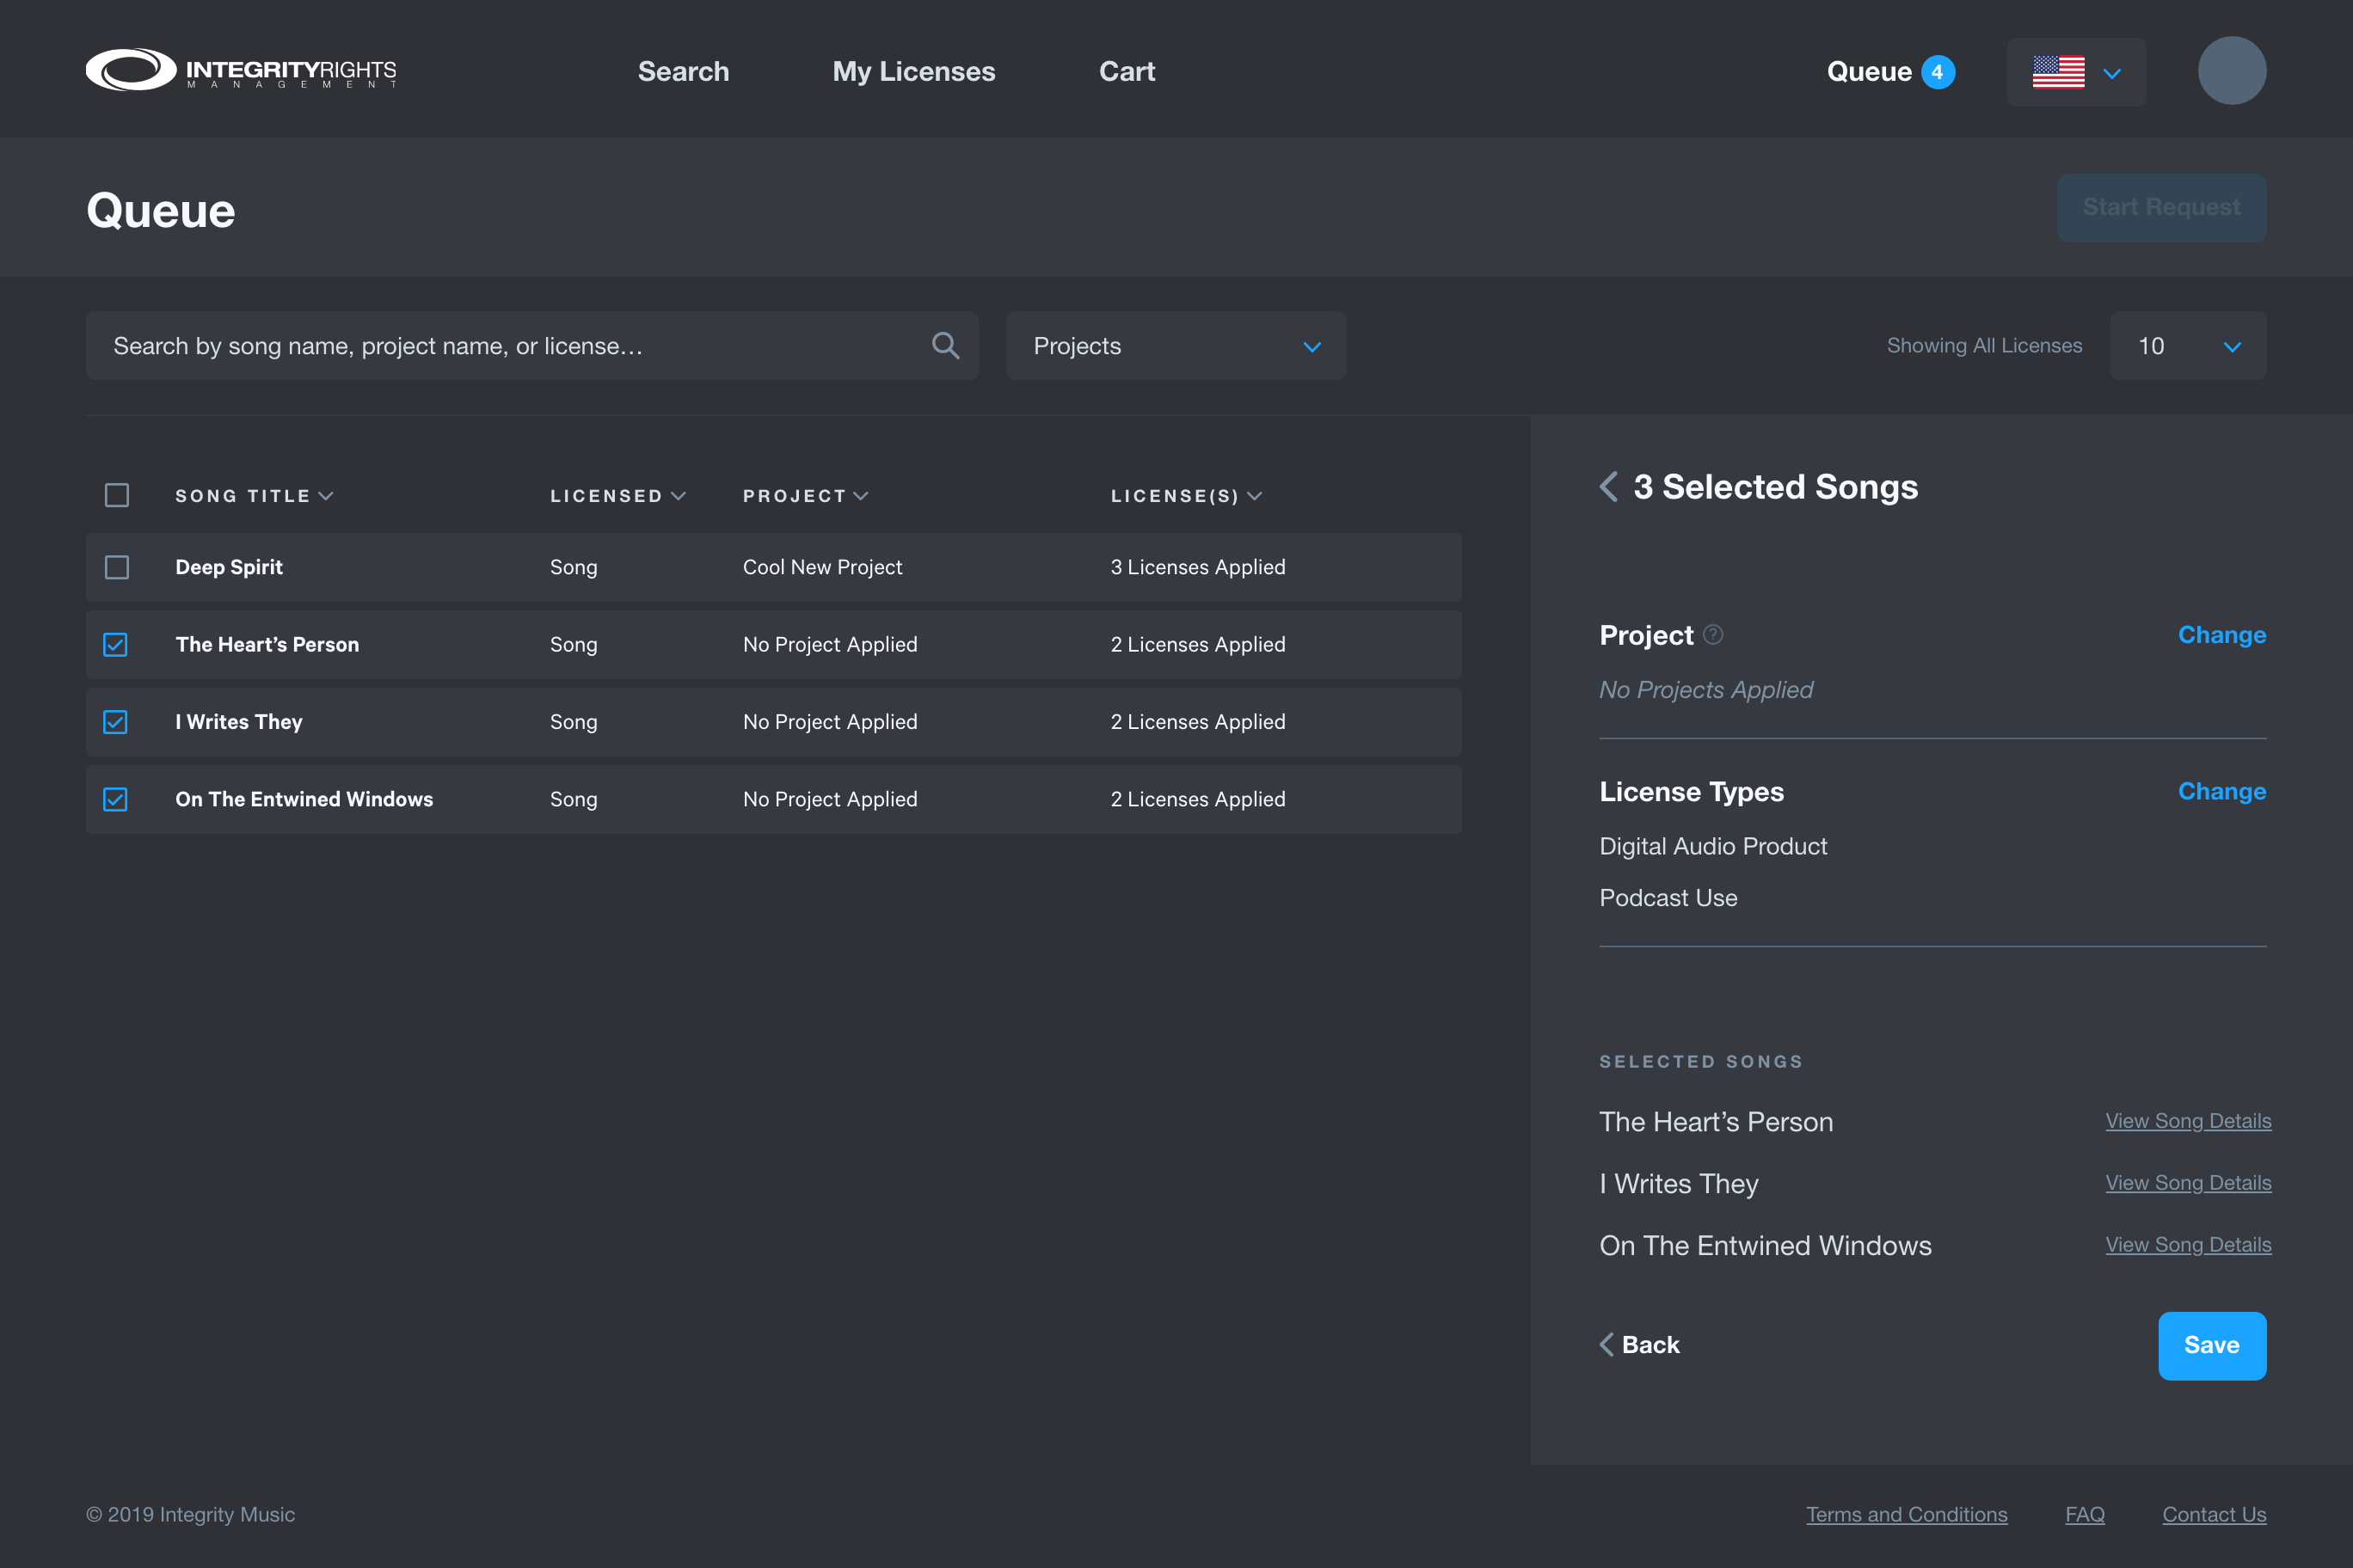The width and height of the screenshot is (2353, 1568).
Task: Click the back chevron beside 3 Selected Songs
Action: 1609,487
